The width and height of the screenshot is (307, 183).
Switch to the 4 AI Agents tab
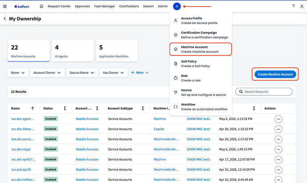click(73, 51)
